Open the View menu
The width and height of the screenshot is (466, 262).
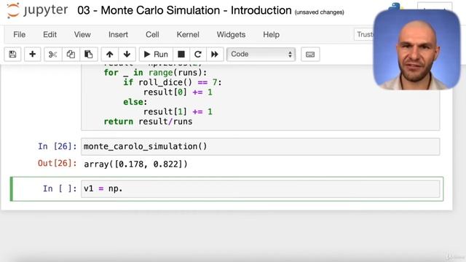82,35
